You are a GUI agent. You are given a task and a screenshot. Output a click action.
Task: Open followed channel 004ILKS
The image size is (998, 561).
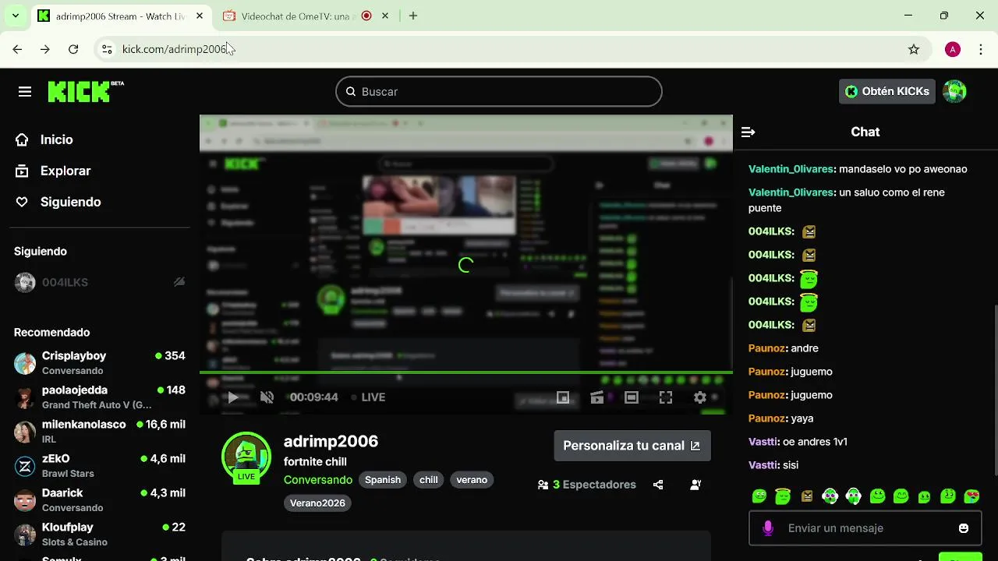click(100, 282)
